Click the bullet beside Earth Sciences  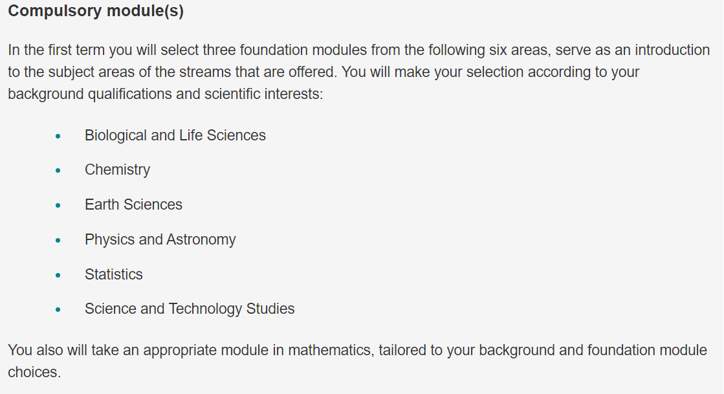(x=58, y=206)
